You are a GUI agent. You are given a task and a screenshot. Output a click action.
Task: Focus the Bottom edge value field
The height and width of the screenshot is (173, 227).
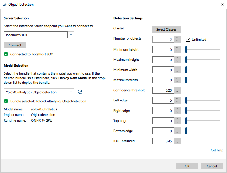(x=163, y=131)
